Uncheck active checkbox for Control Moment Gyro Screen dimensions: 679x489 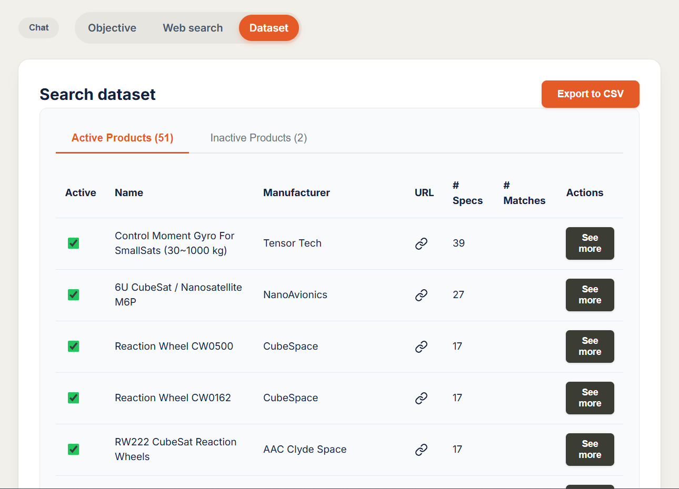click(x=73, y=243)
